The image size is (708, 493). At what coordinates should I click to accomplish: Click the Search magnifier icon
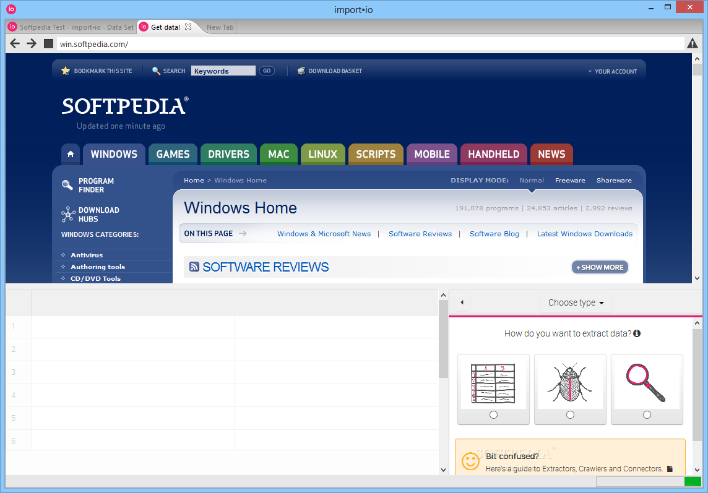[156, 71]
